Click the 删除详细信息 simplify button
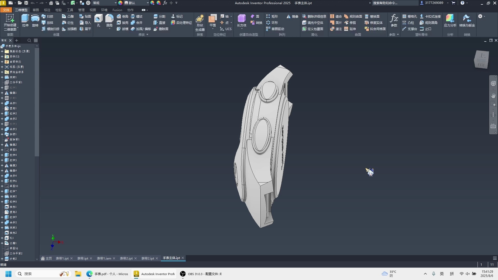 (x=314, y=16)
